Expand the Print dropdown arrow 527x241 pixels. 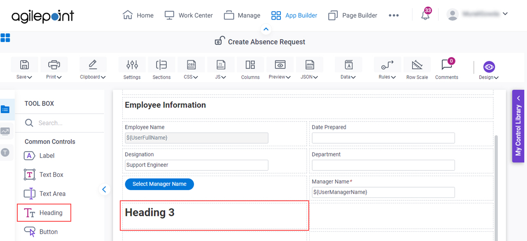click(x=59, y=77)
